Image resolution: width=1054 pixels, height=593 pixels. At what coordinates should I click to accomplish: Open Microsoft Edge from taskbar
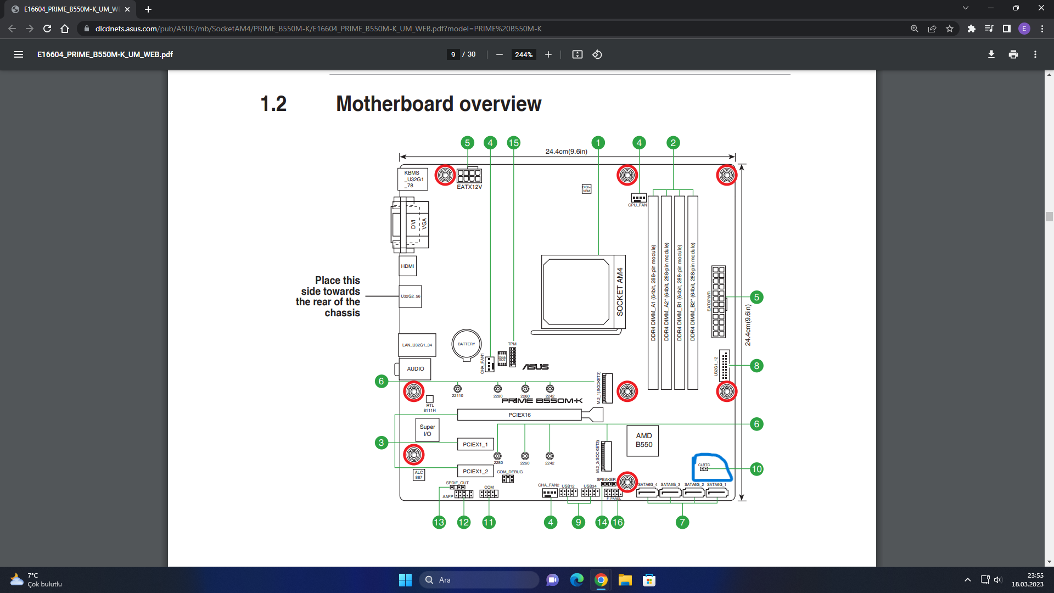click(x=577, y=580)
